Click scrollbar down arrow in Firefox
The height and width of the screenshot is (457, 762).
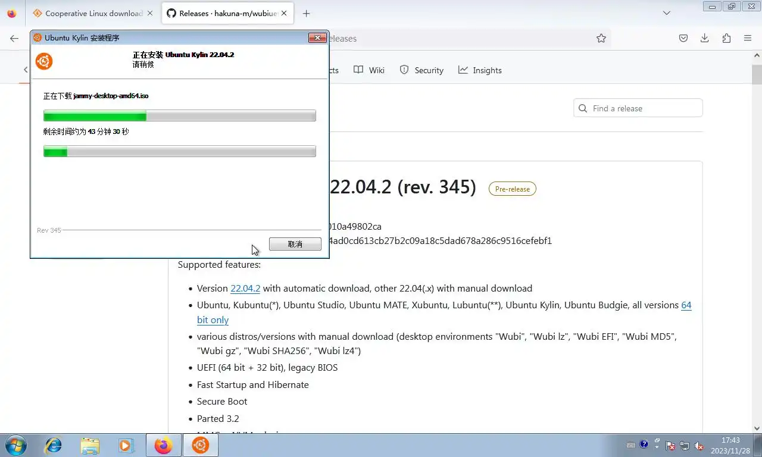point(757,428)
